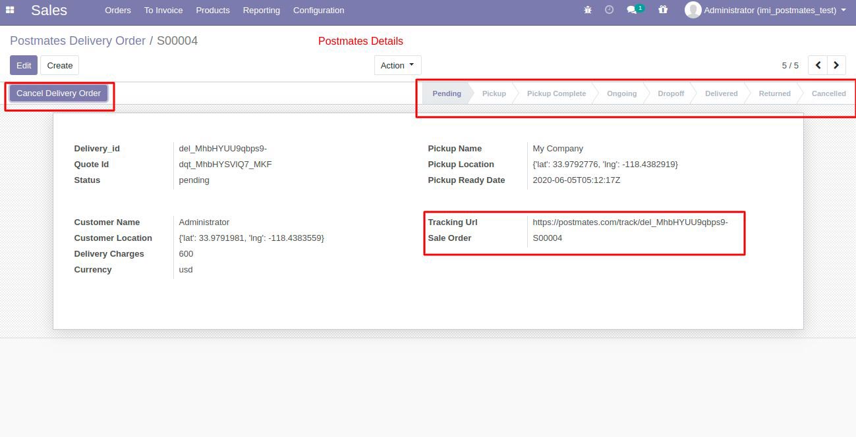The height and width of the screenshot is (437, 856).
Task: Select the Pickup status stage
Action: (x=494, y=93)
